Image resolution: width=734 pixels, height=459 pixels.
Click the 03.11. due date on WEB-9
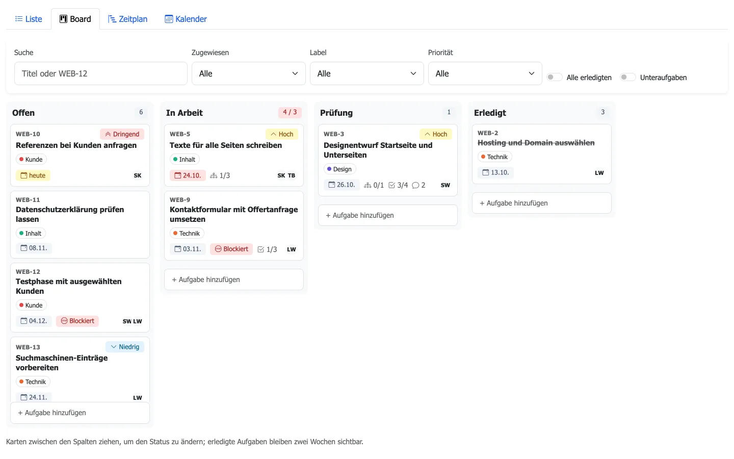coord(188,249)
